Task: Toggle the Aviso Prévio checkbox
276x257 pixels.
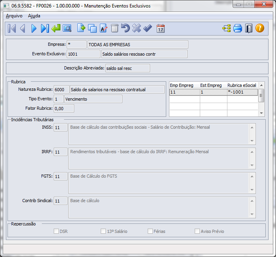Action: (x=197, y=231)
